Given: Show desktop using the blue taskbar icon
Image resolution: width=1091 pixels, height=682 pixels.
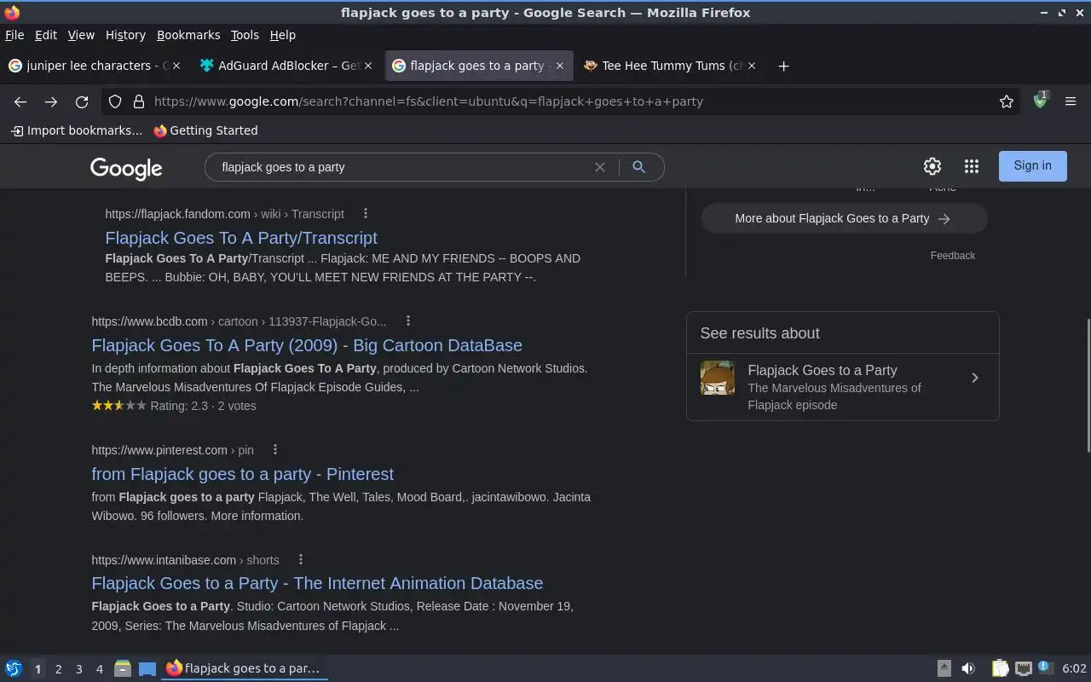Looking at the screenshot, I should (147, 668).
